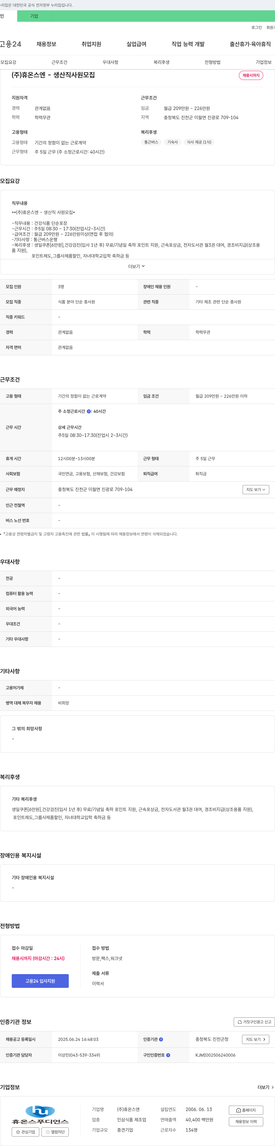Click the 인증기관 help icon
The height and width of the screenshot is (1146, 275).
tap(161, 1039)
